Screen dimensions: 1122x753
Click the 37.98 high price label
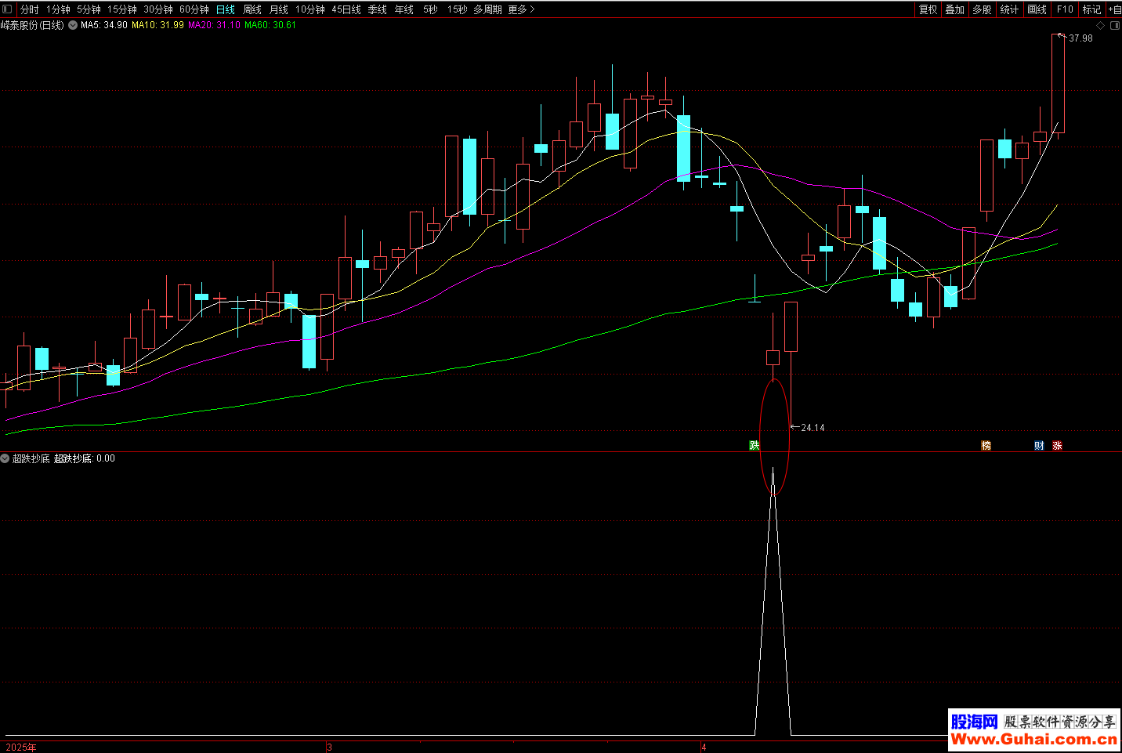point(1080,38)
